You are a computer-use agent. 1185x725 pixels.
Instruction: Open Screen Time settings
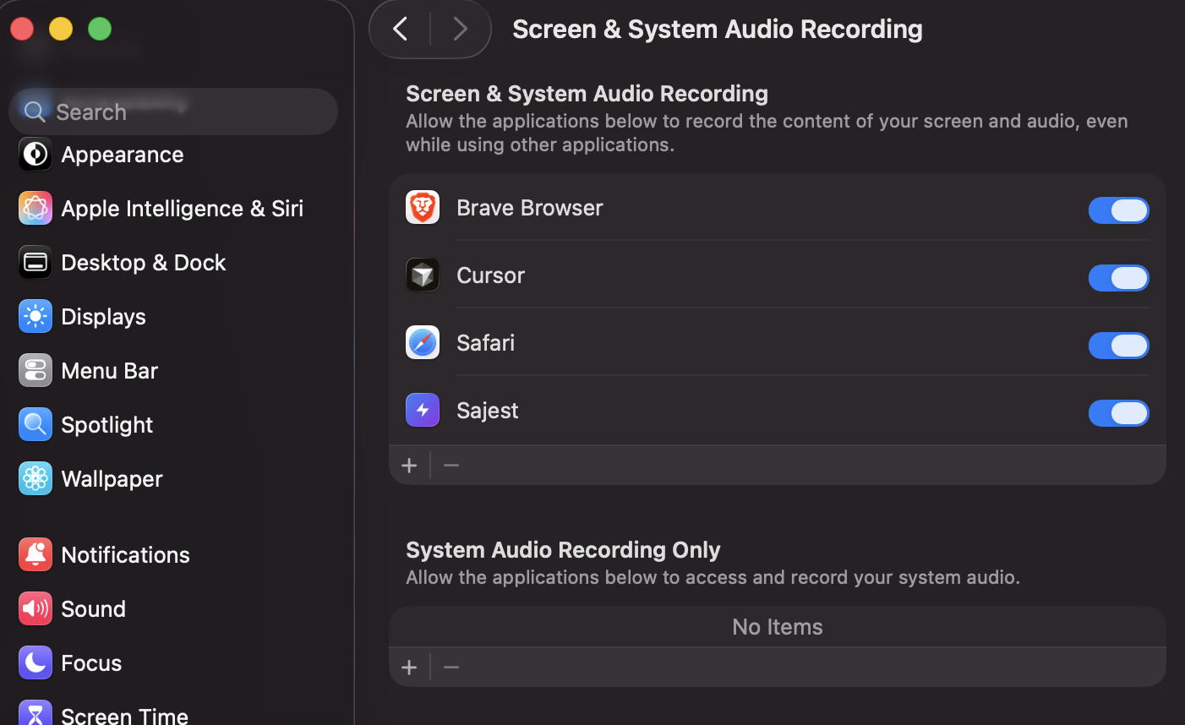[x=124, y=715]
